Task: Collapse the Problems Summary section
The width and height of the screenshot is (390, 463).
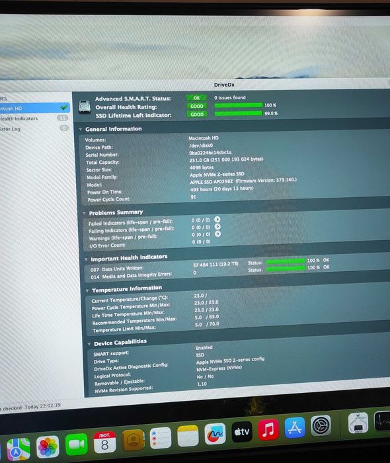Action: point(84,213)
